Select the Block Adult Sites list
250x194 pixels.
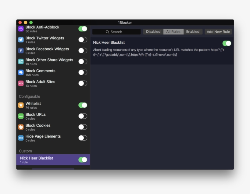pyautogui.click(x=53, y=83)
